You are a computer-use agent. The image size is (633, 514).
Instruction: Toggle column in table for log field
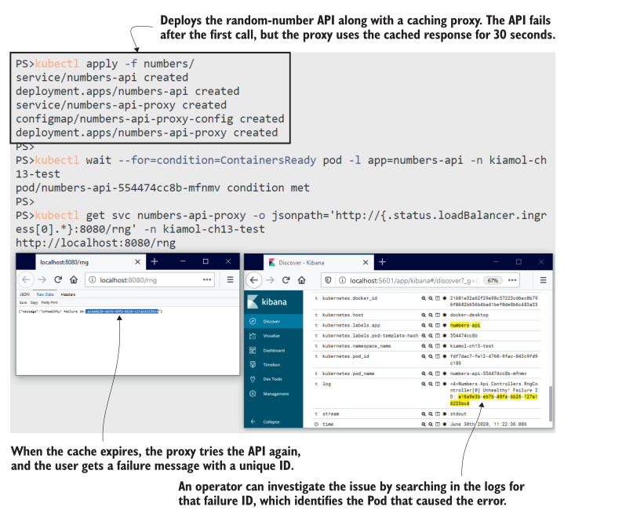(437, 384)
